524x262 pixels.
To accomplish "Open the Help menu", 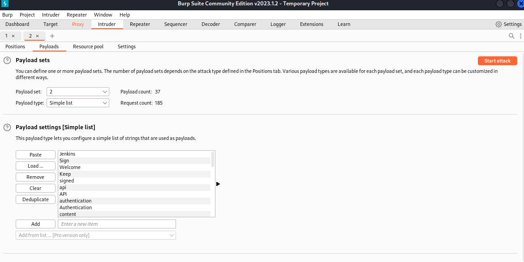I will click(125, 15).
